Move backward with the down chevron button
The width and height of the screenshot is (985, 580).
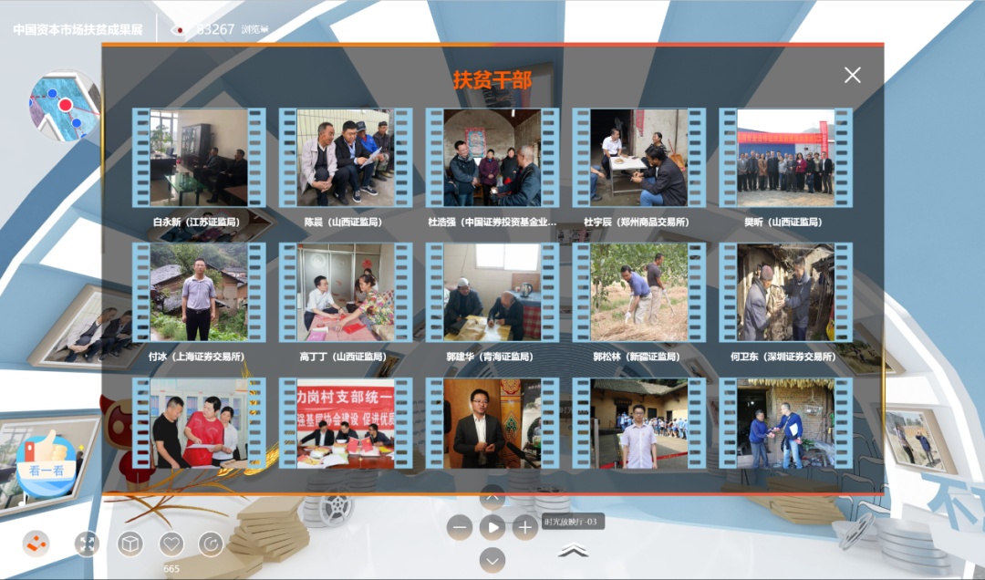493,560
